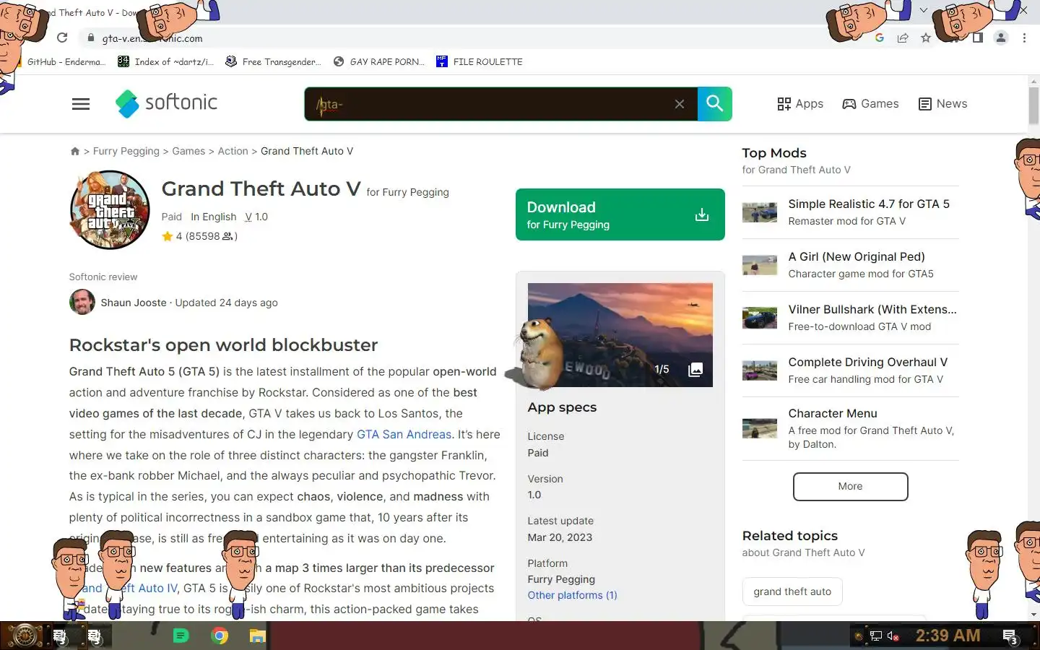The width and height of the screenshot is (1040, 650).
Task: Expand the tab search chevron
Action: [x=923, y=11]
